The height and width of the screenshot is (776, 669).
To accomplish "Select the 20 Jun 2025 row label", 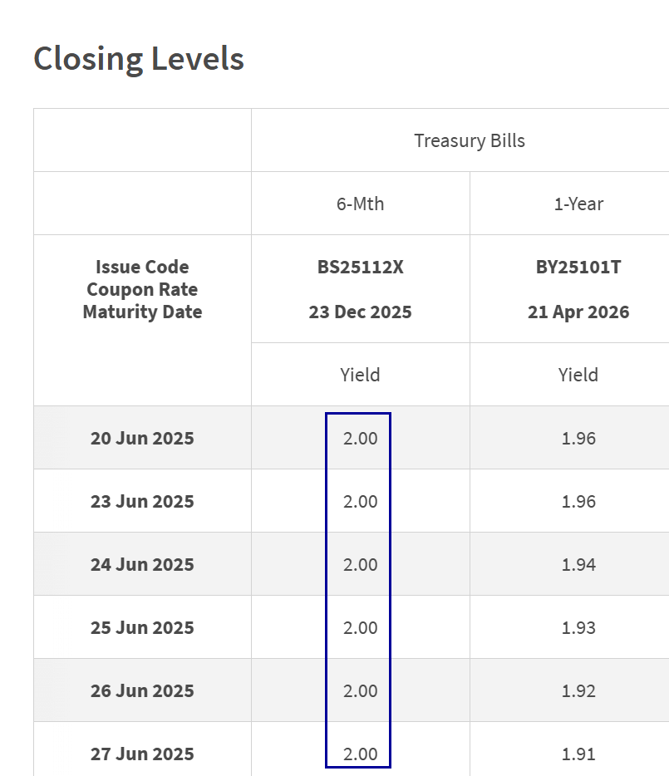I will pos(142,438).
